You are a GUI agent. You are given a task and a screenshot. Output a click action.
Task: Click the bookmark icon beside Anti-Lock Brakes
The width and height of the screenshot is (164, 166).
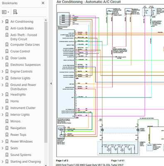tap(7, 28)
